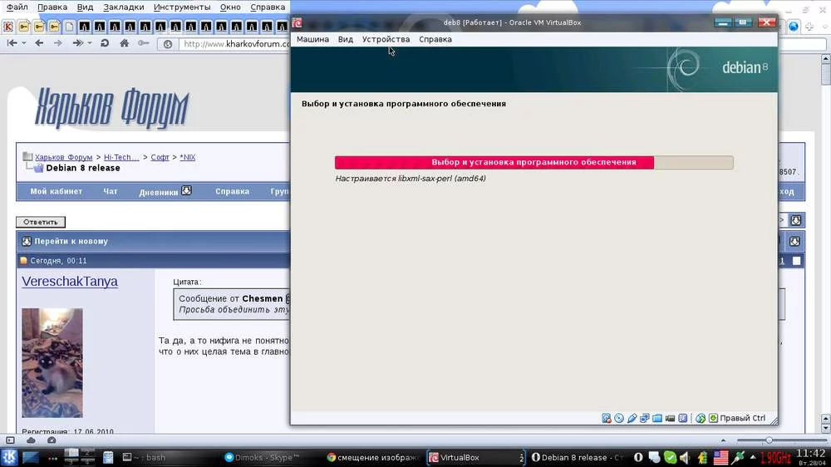Click the page scrollbar down arrow
831x467 pixels.
coord(825,428)
